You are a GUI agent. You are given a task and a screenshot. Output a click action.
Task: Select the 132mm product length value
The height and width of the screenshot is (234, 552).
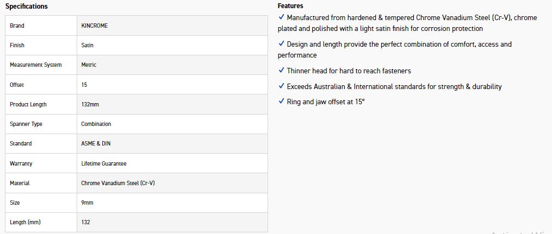(x=90, y=104)
